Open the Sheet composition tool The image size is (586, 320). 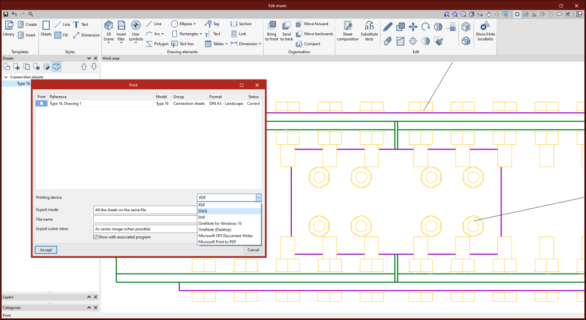click(347, 30)
